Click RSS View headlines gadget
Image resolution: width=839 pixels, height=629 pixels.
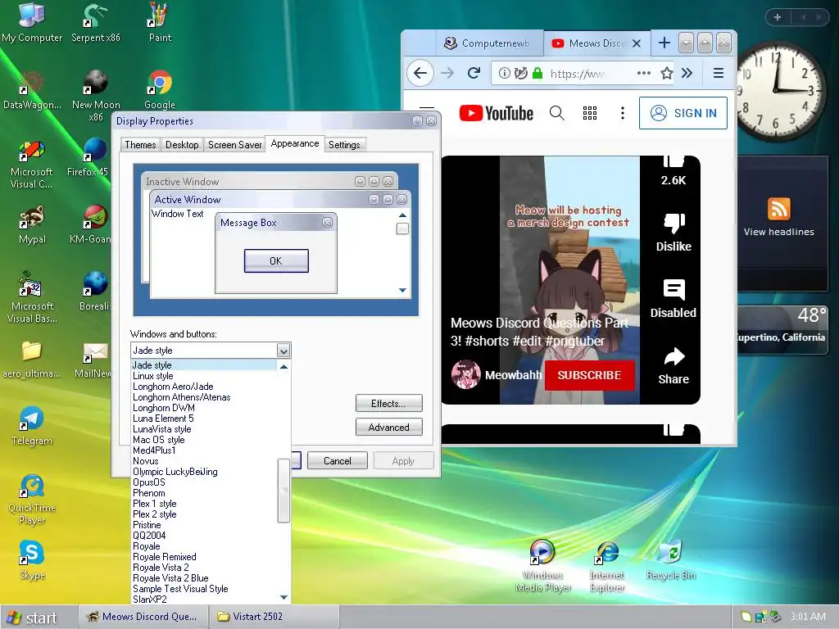[x=778, y=216]
